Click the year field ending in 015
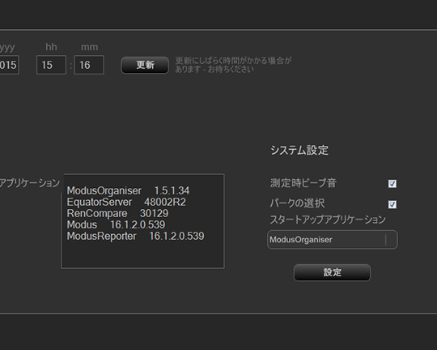Viewport: 437px width, 350px height. tap(9, 65)
